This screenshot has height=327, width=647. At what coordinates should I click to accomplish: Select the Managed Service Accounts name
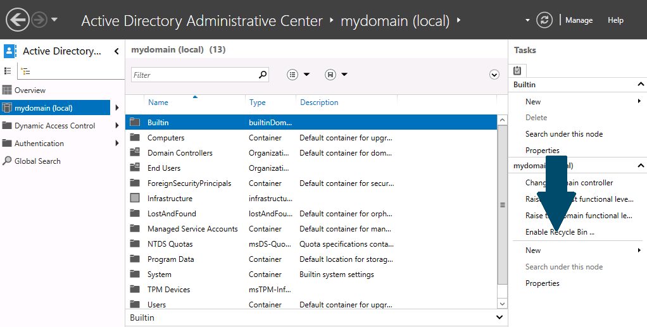[192, 229]
